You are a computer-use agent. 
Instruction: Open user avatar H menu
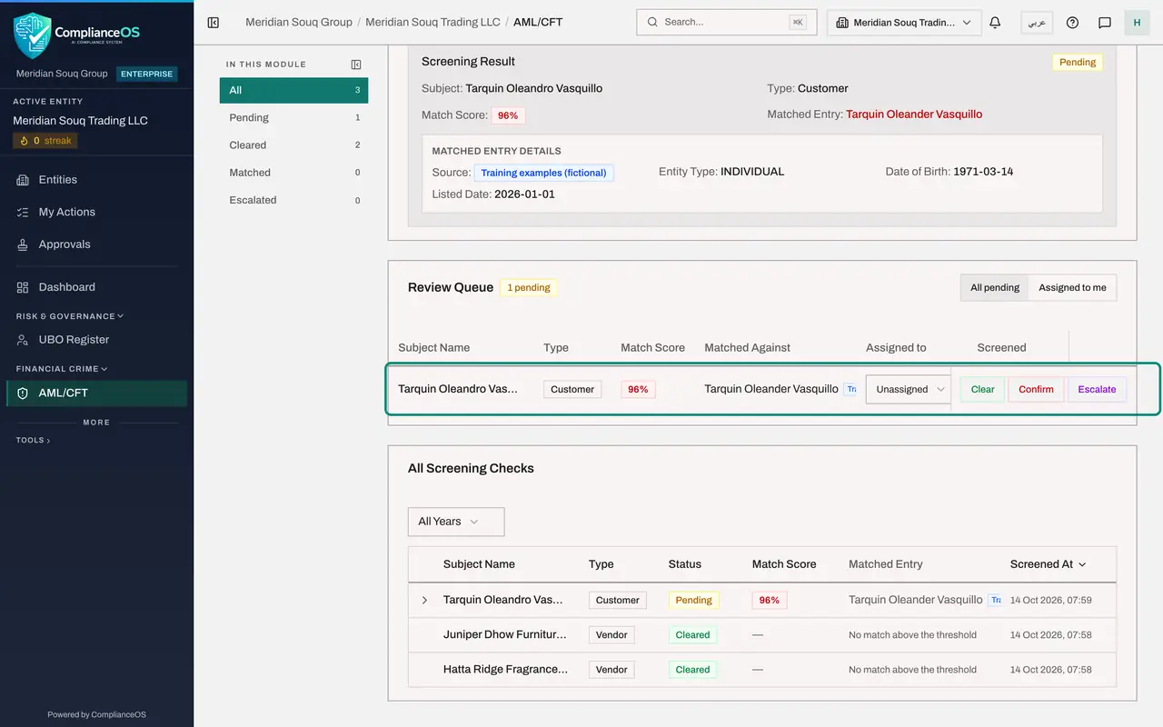point(1137,22)
